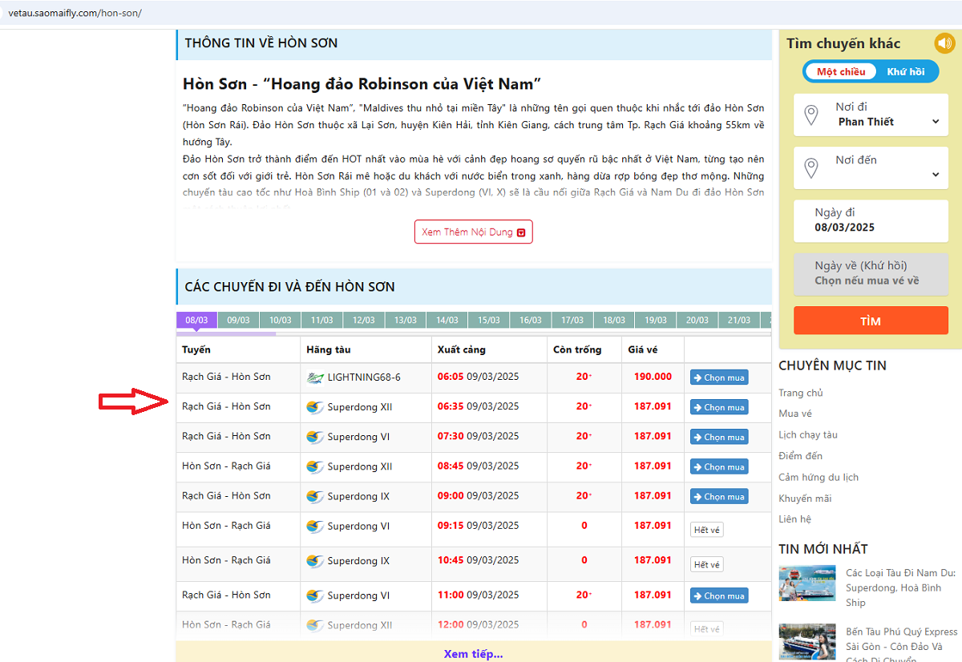Click the Giá vé column header
The image size is (962, 662).
643,349
